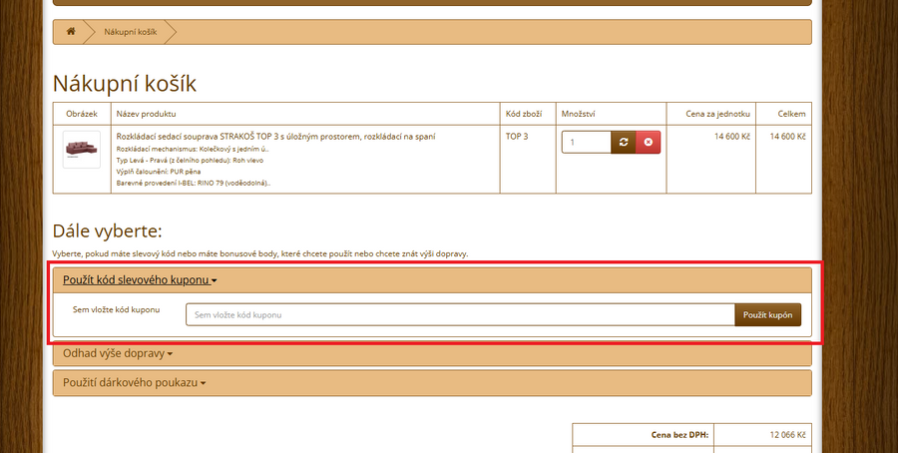Focus the coupon code text field

click(460, 314)
